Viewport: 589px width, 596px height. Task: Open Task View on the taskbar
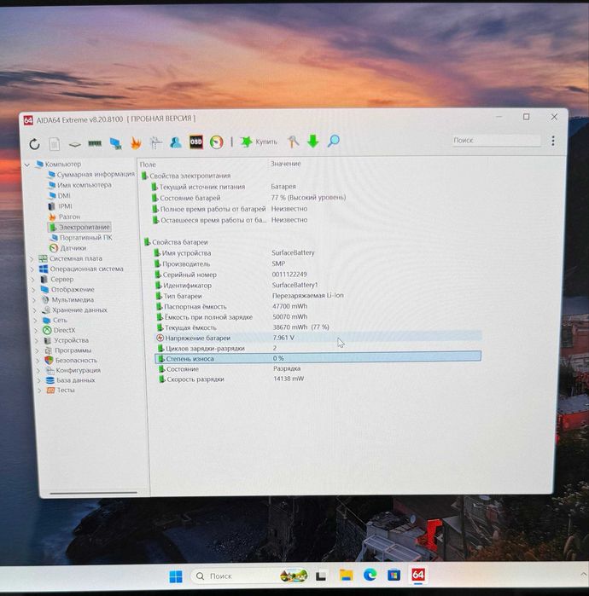click(x=321, y=576)
